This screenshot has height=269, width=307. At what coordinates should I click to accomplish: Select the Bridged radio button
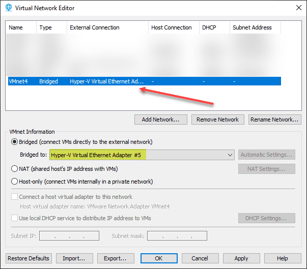click(x=14, y=142)
